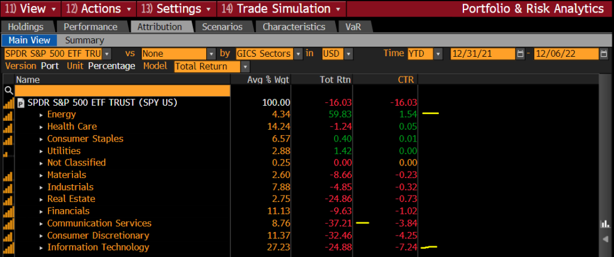Click bar chart icon beside Consumer Discretionary
This screenshot has width=614, height=257.
click(x=8, y=236)
